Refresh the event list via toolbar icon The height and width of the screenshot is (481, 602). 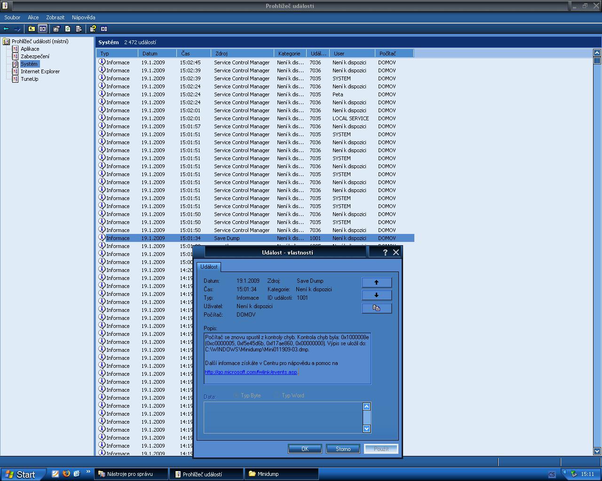[68, 29]
